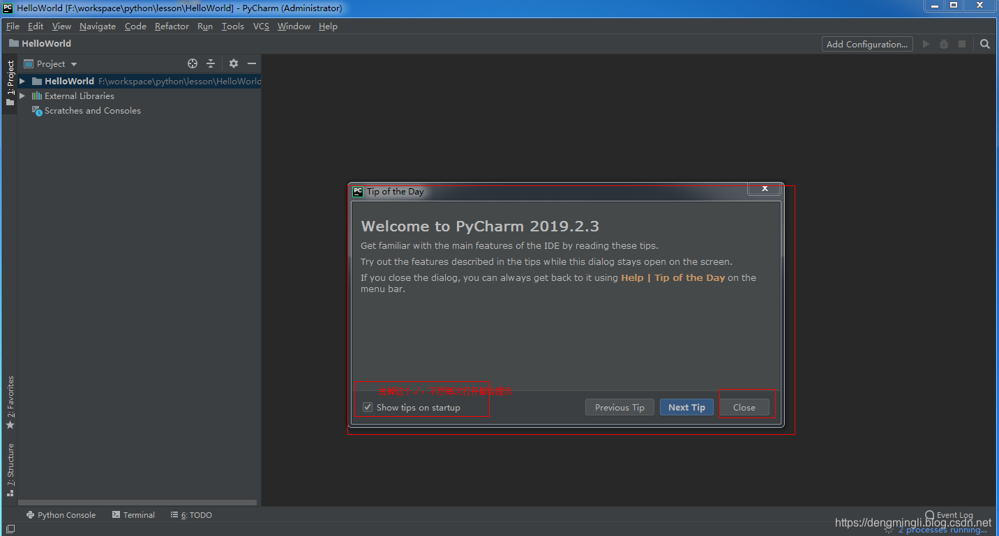Screen dimensions: 999x536
Task: Click the PyCharm icon in Tip of the Day title
Action: [x=358, y=192]
